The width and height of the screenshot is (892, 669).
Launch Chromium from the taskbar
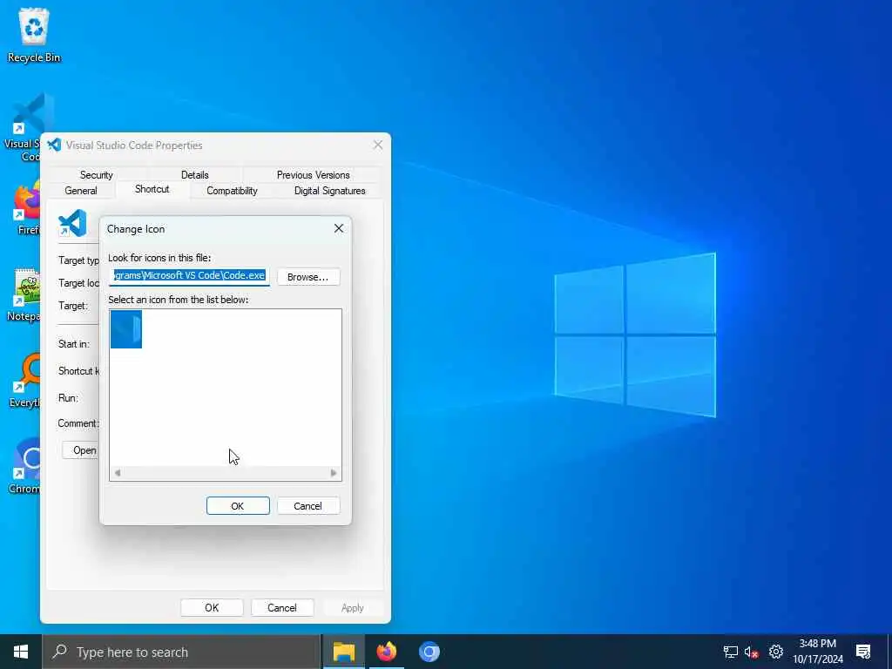[429, 652]
